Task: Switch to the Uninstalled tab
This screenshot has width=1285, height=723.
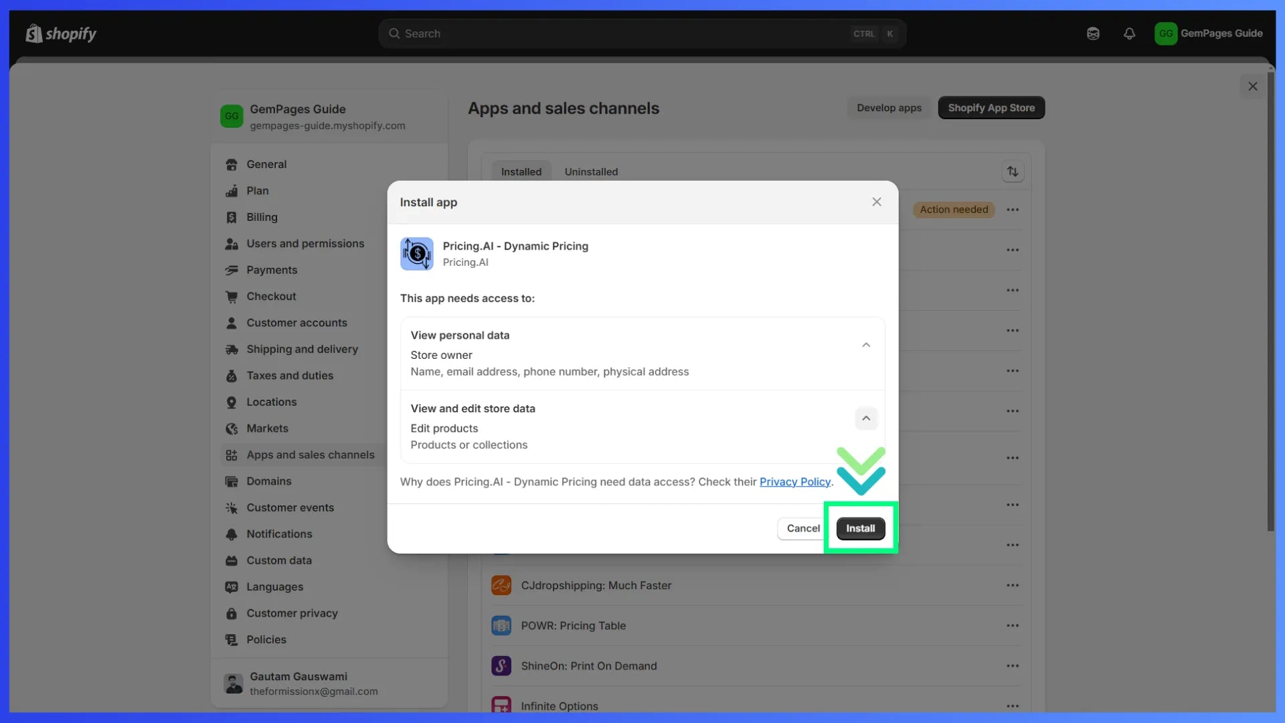Action: pos(591,172)
